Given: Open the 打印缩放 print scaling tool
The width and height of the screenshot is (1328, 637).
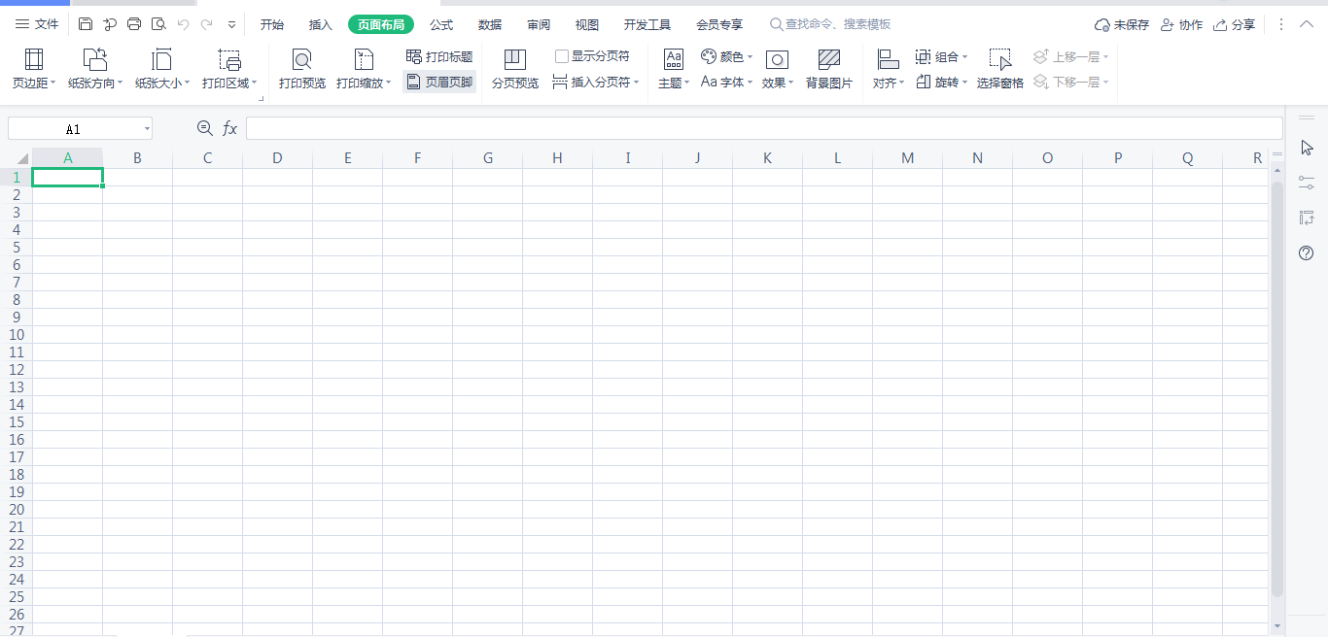Looking at the screenshot, I should click(364, 69).
